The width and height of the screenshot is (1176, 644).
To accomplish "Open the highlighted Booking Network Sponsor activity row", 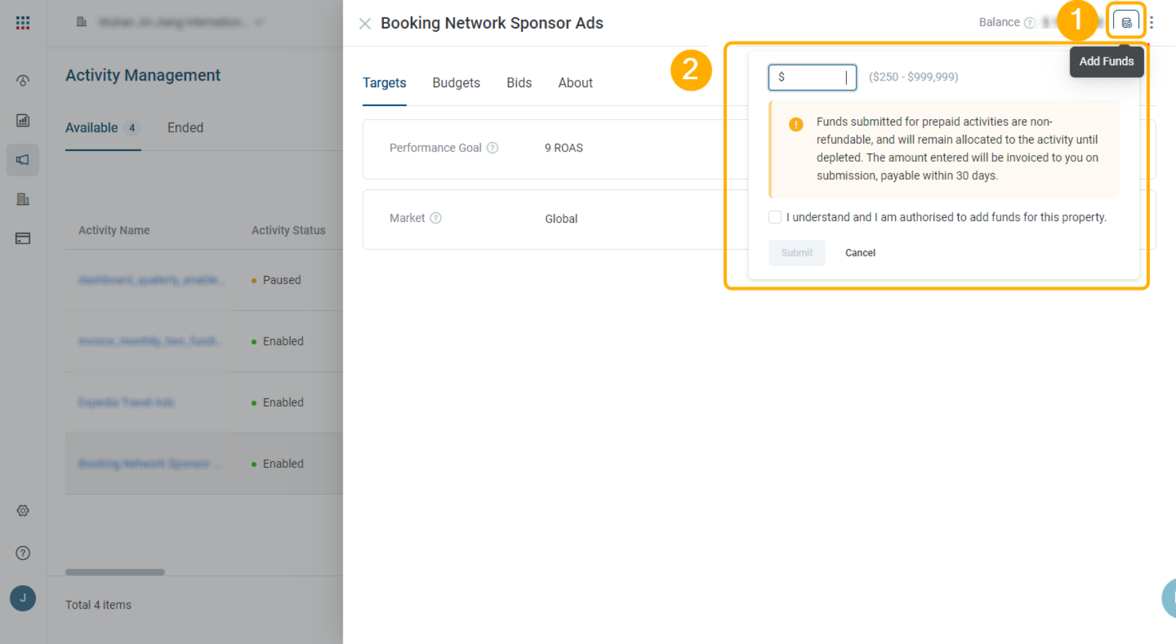I will [204, 464].
